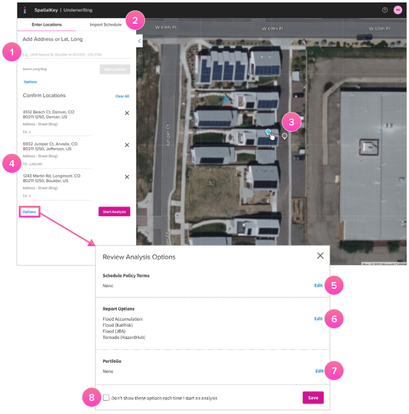Remove the 4512 Beach Ct location
Screen dimensions: 409x414
click(x=127, y=113)
